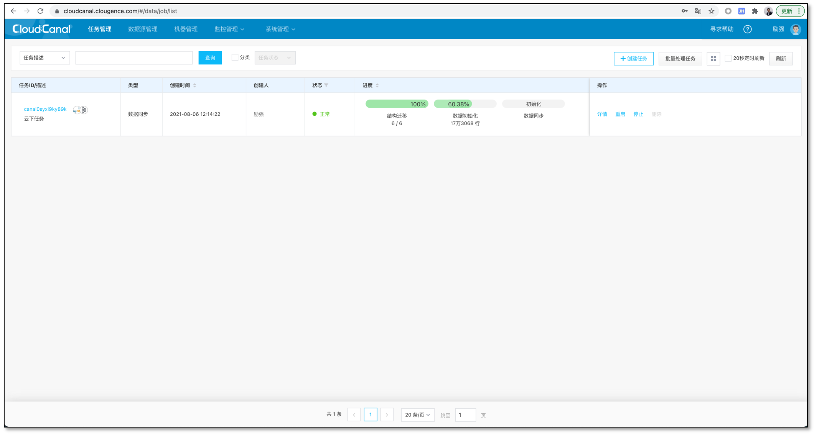The height and width of the screenshot is (439, 817).
Task: Click the user avatar icon in the header
Action: click(796, 29)
